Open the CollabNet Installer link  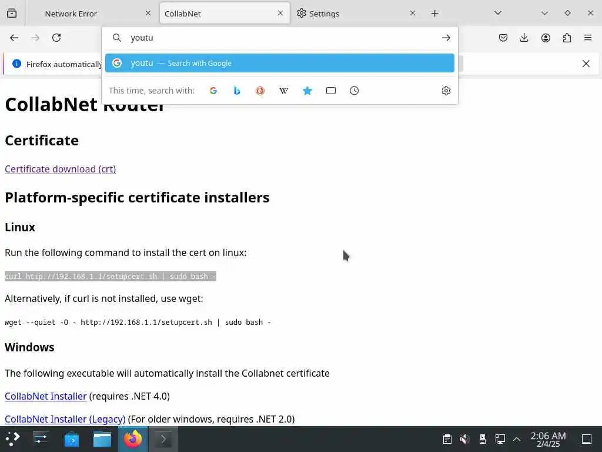click(46, 396)
